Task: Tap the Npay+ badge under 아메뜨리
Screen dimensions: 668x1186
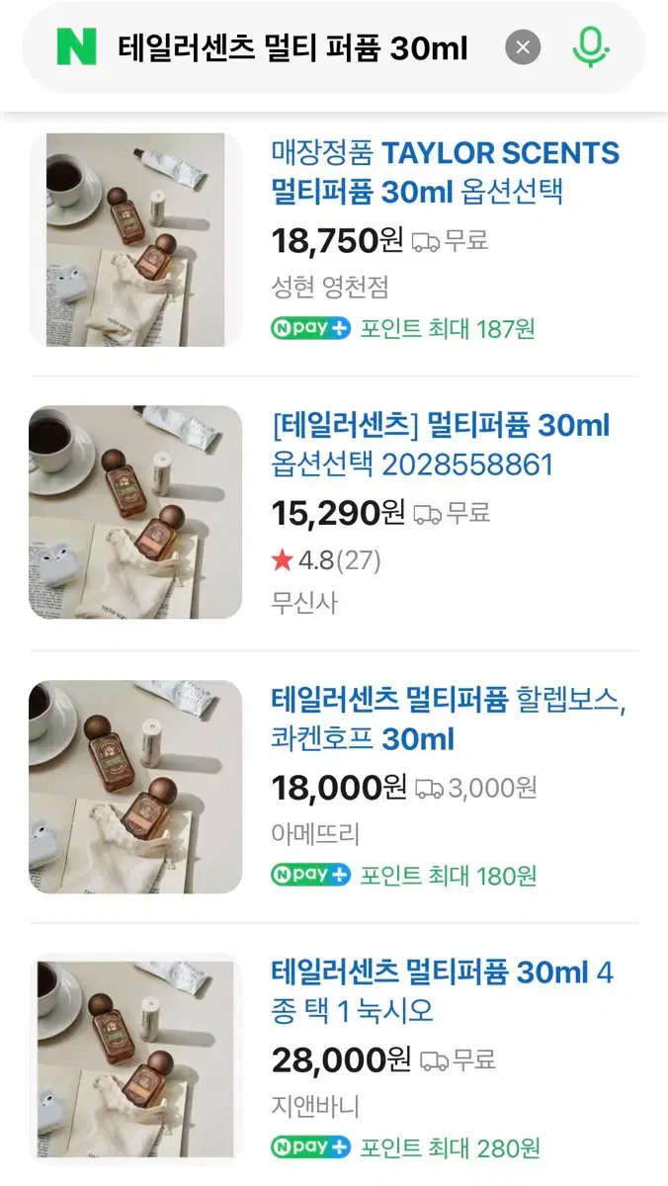Action: coord(311,875)
